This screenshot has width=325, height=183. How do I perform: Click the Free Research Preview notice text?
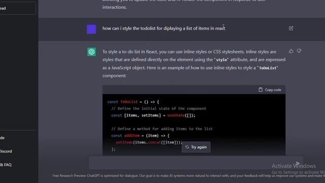188,176
